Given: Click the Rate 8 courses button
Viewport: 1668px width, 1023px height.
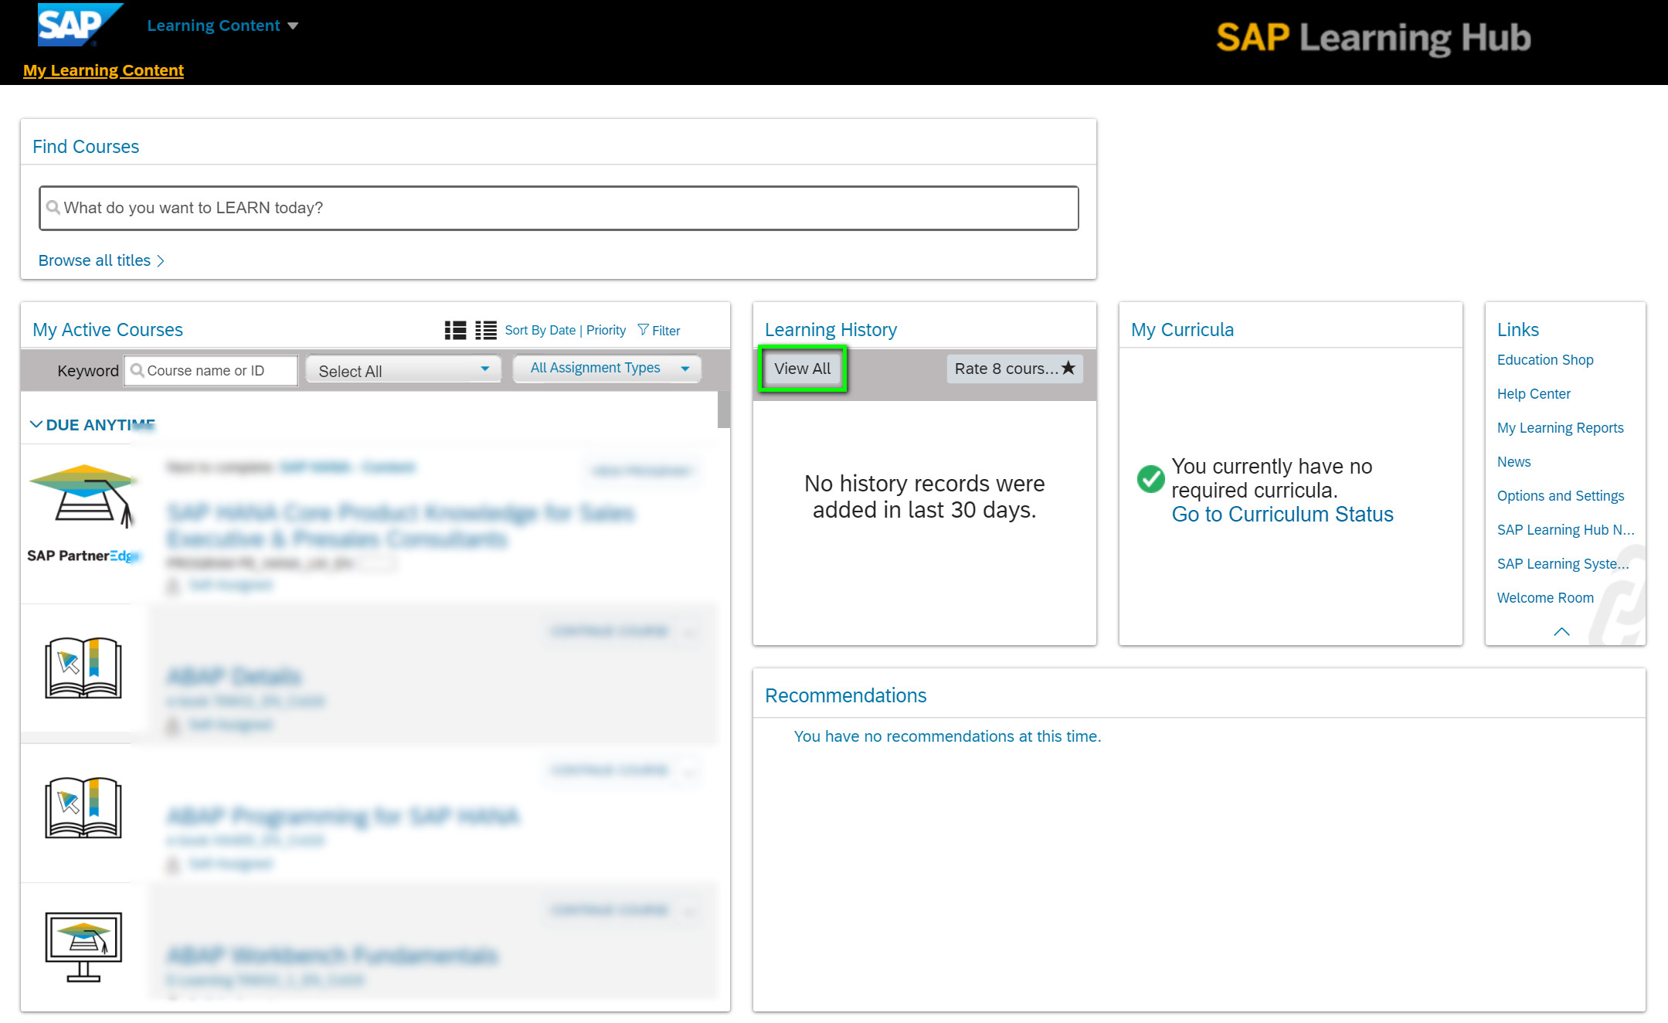Looking at the screenshot, I should click(1014, 369).
